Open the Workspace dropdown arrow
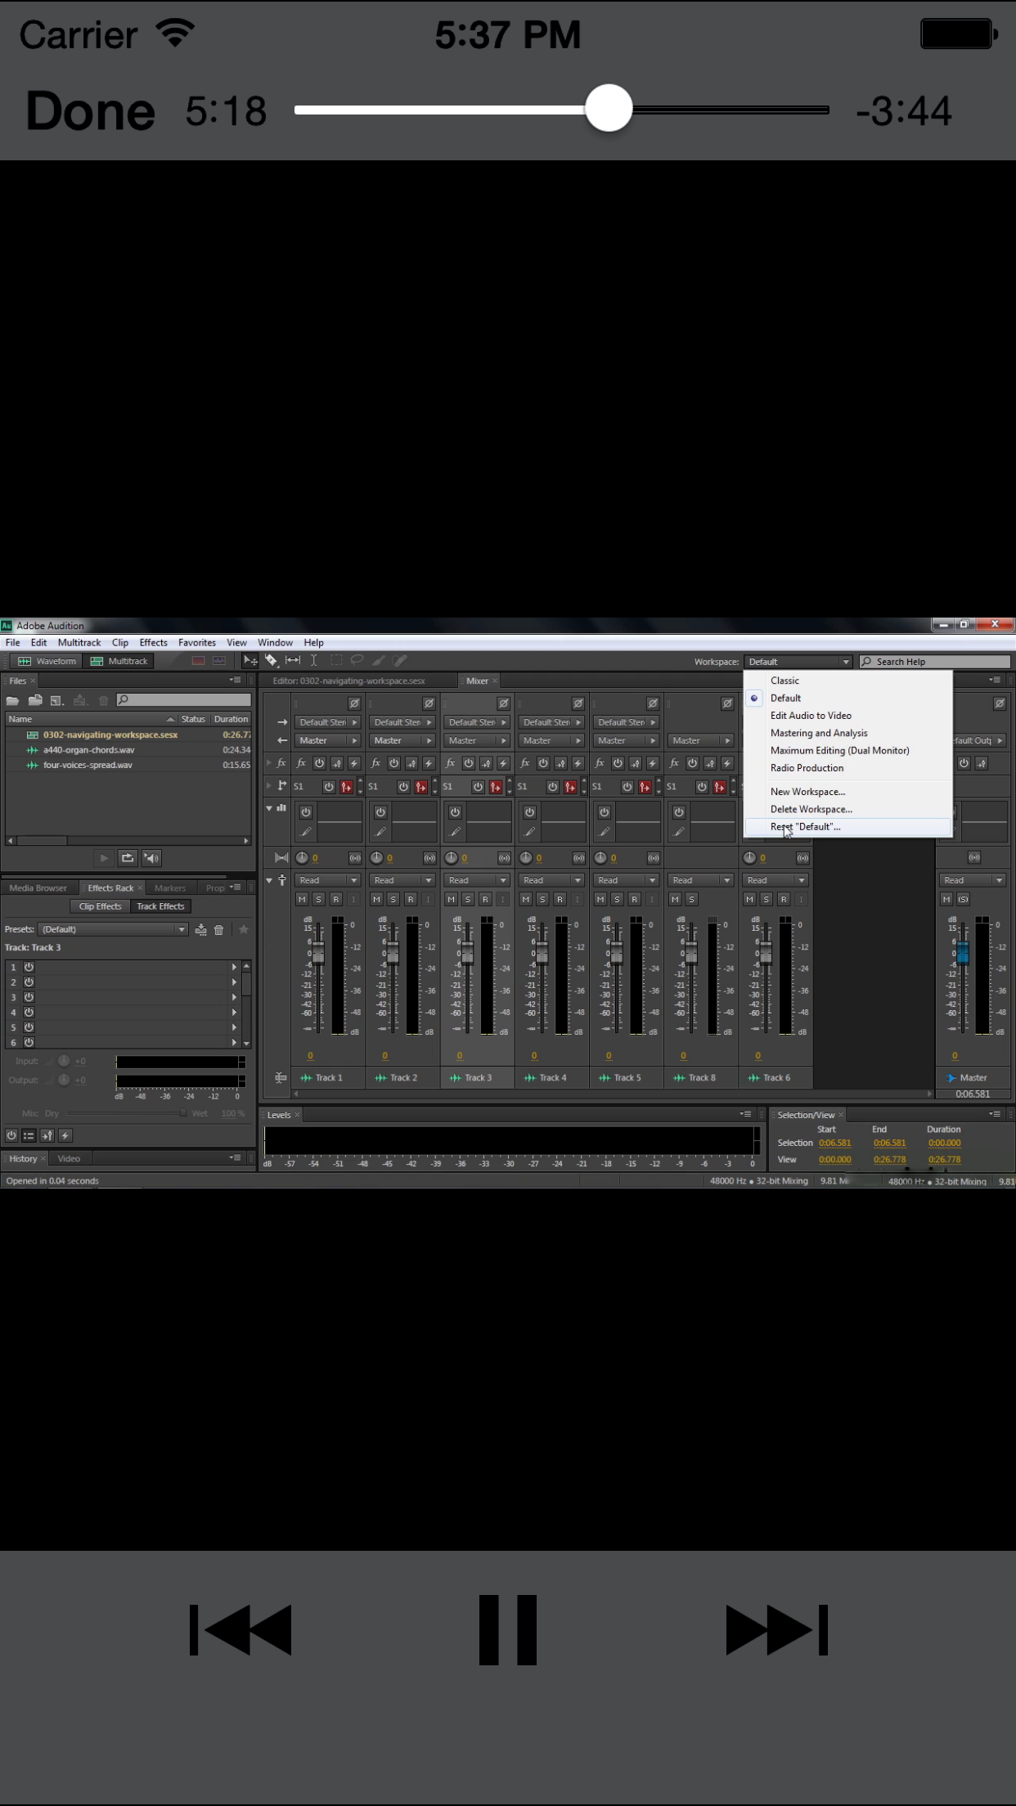 click(845, 662)
